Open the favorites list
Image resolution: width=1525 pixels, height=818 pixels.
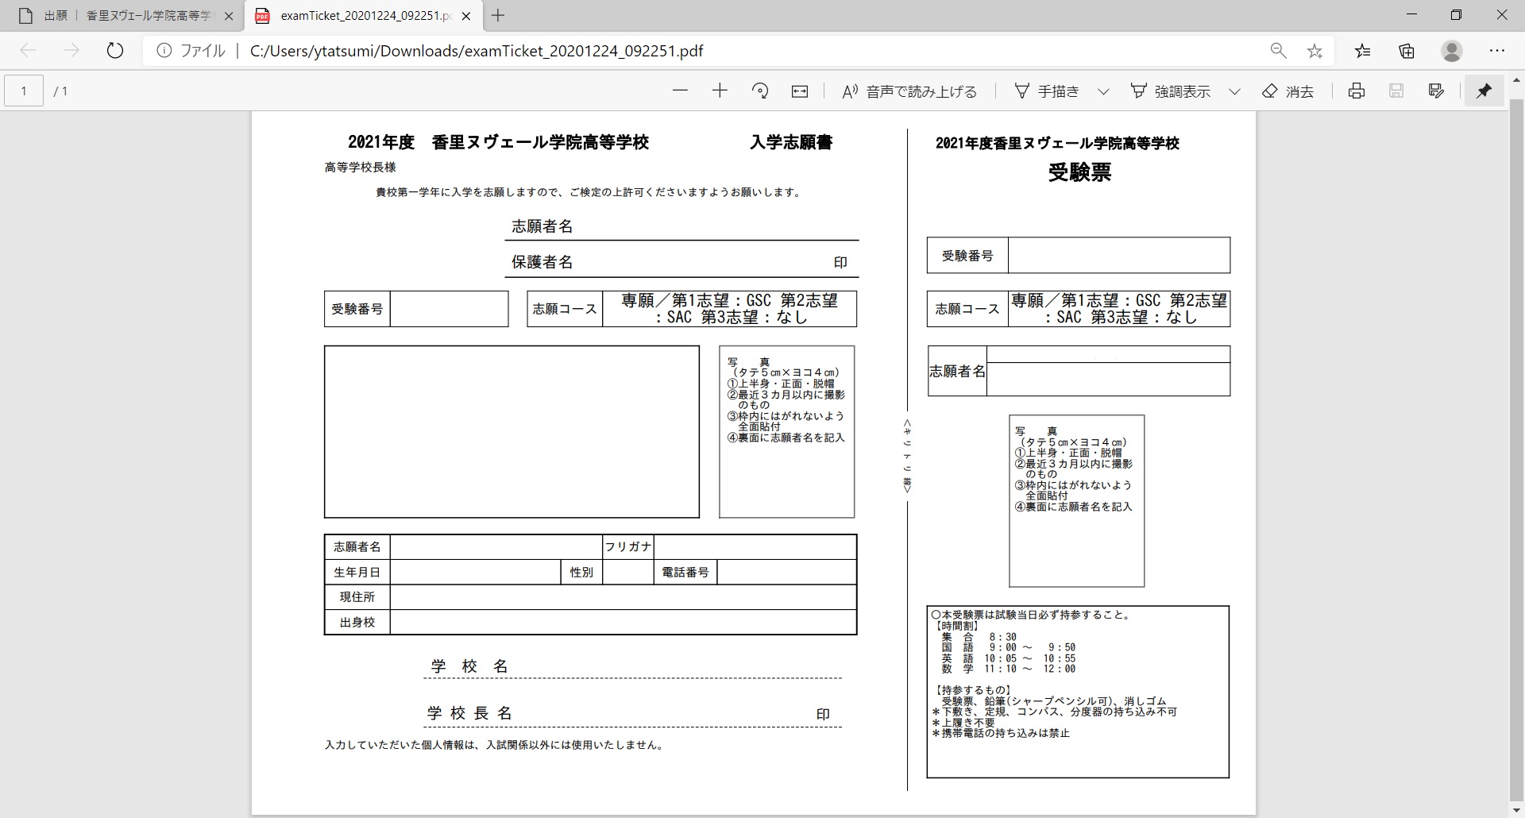click(x=1363, y=51)
